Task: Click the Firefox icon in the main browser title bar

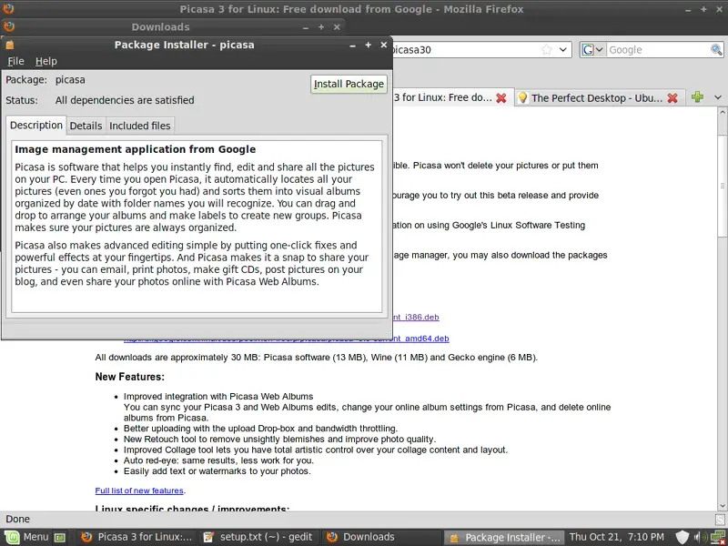Action: [x=9, y=9]
